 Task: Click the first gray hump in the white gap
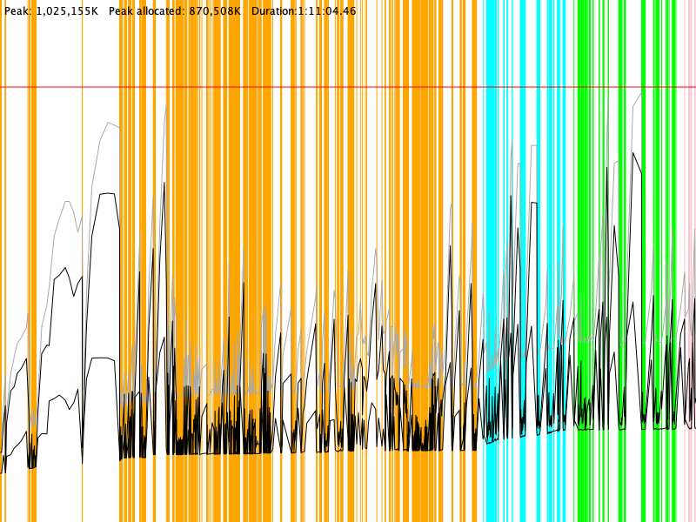[x=66, y=201]
